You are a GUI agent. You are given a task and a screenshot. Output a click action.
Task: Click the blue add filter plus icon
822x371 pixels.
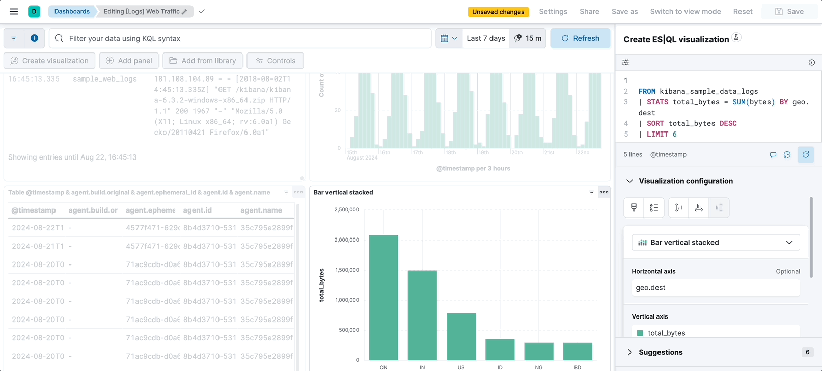click(34, 38)
